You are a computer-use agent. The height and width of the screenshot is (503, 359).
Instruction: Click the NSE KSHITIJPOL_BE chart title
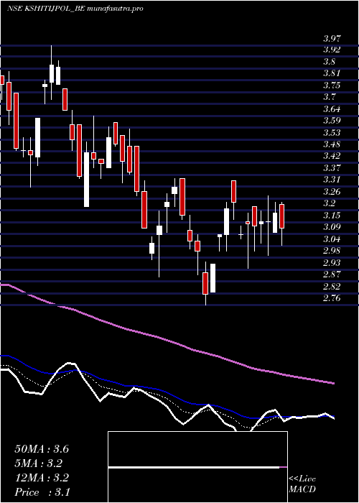click(75, 9)
